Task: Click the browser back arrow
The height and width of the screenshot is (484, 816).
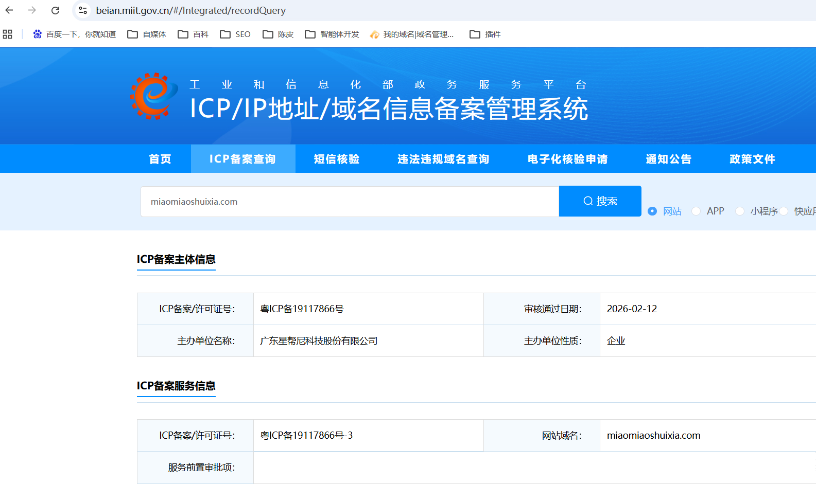Action: click(9, 10)
